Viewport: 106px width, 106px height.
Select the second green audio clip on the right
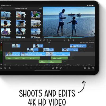[x=59, y=58]
